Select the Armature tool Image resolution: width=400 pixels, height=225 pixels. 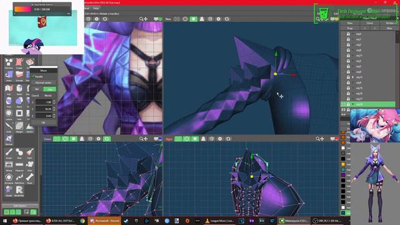[9, 178]
